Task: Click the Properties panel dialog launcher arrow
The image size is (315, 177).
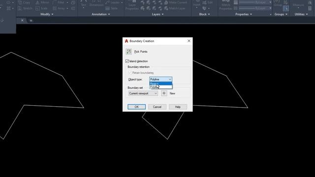Action: click(270, 14)
